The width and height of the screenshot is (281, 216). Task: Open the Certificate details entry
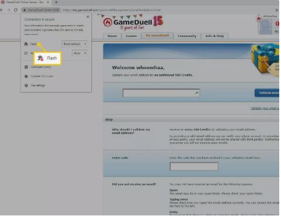(x=38, y=67)
